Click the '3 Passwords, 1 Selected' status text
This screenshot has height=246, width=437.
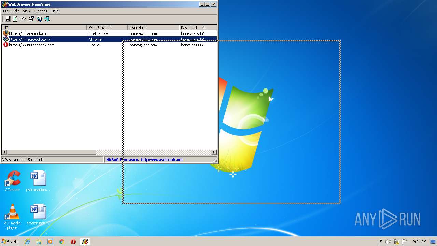[22, 160]
